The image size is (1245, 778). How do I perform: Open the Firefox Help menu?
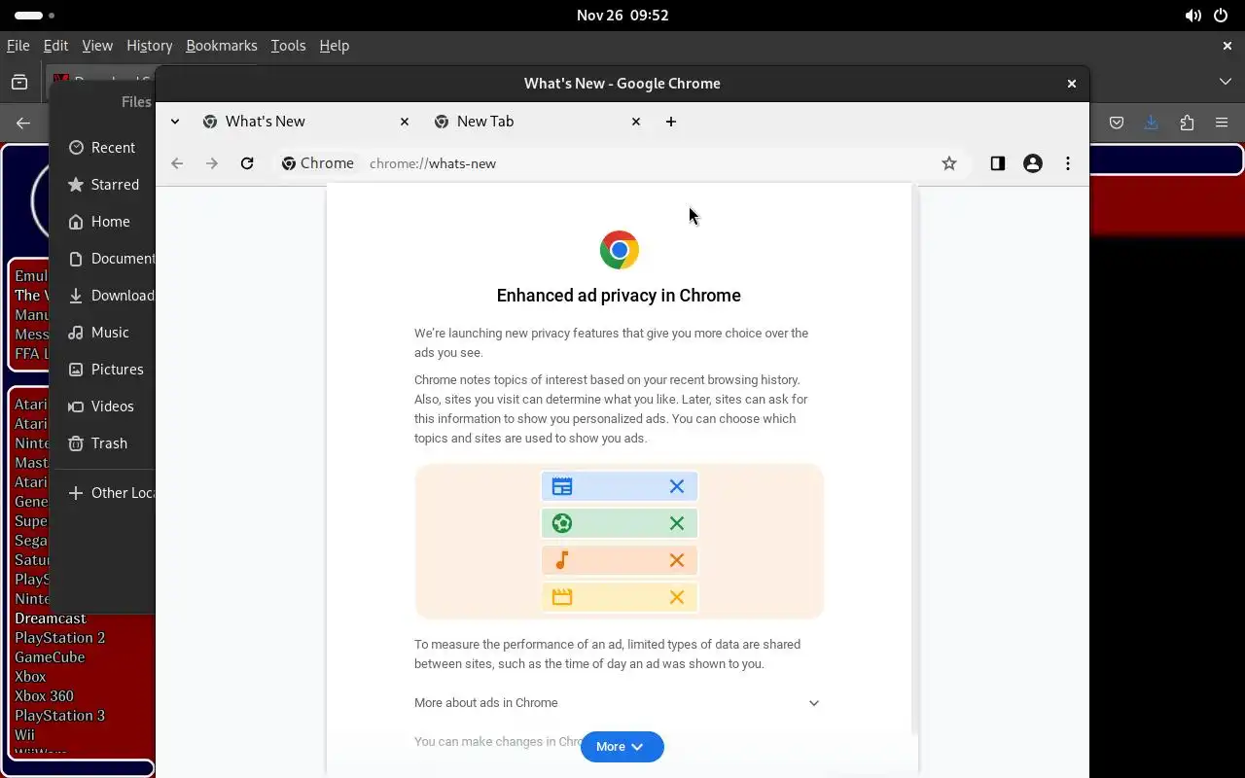pos(334,46)
